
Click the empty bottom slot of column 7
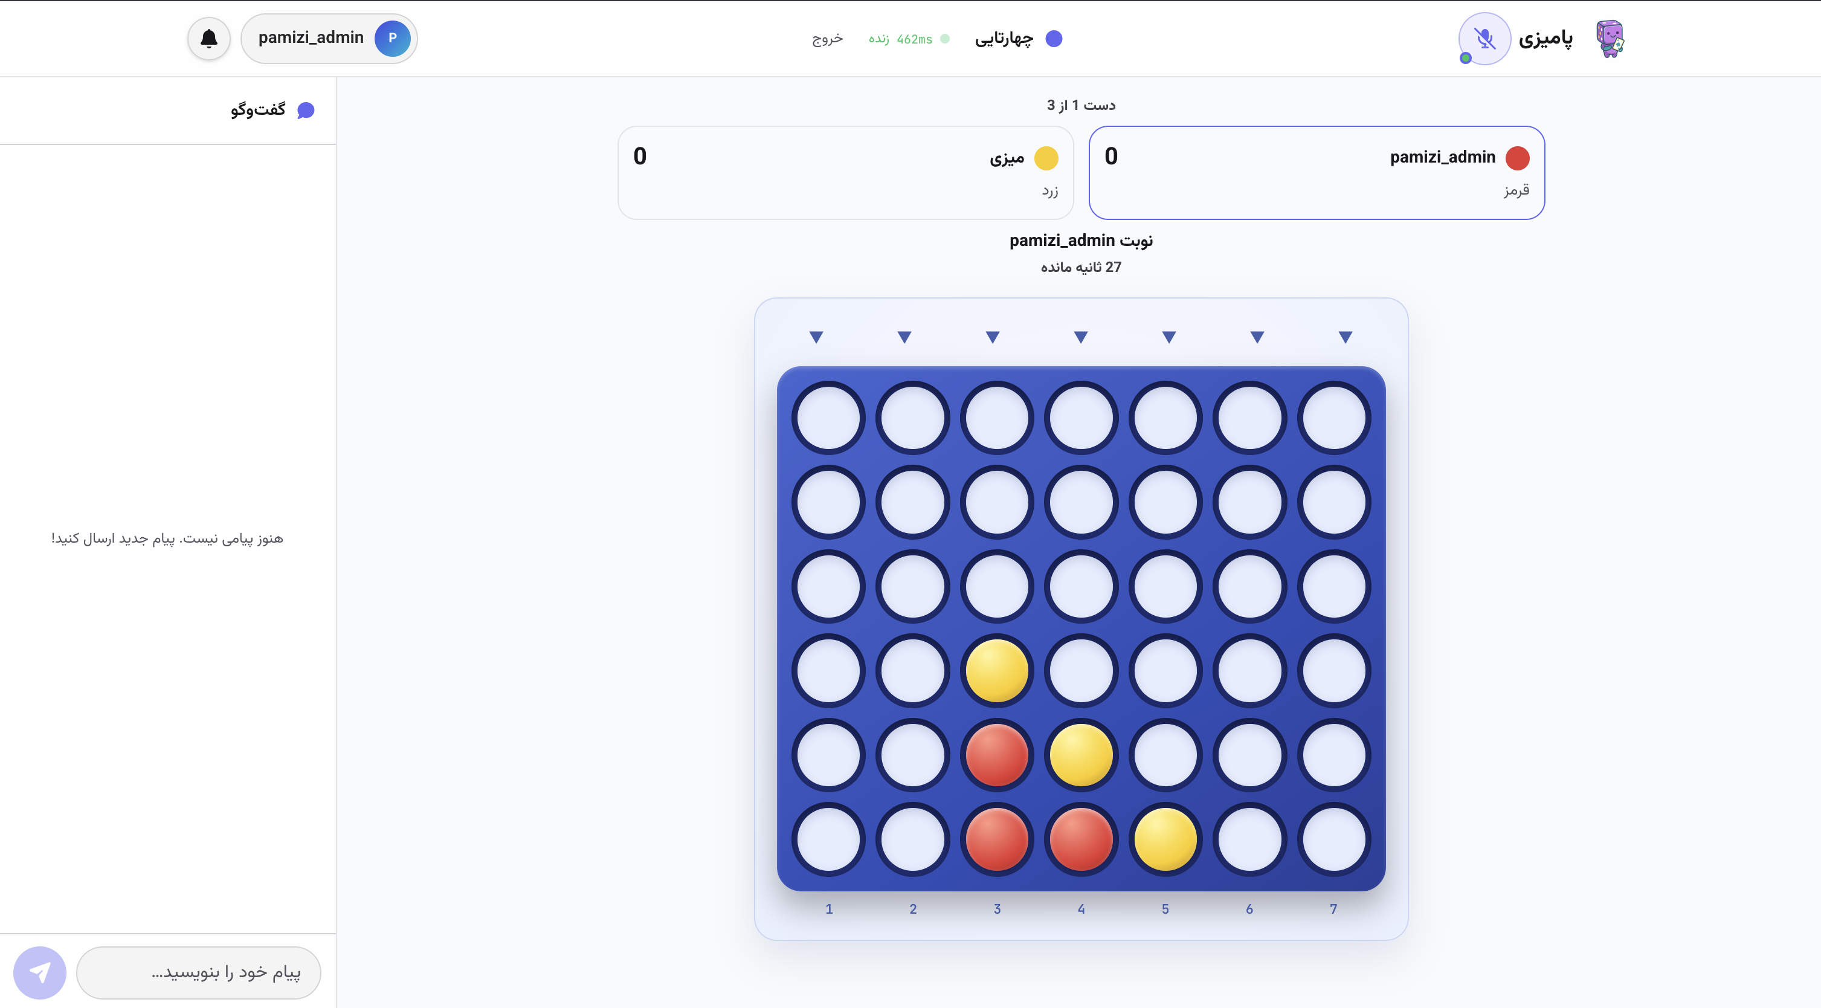pyautogui.click(x=1334, y=839)
